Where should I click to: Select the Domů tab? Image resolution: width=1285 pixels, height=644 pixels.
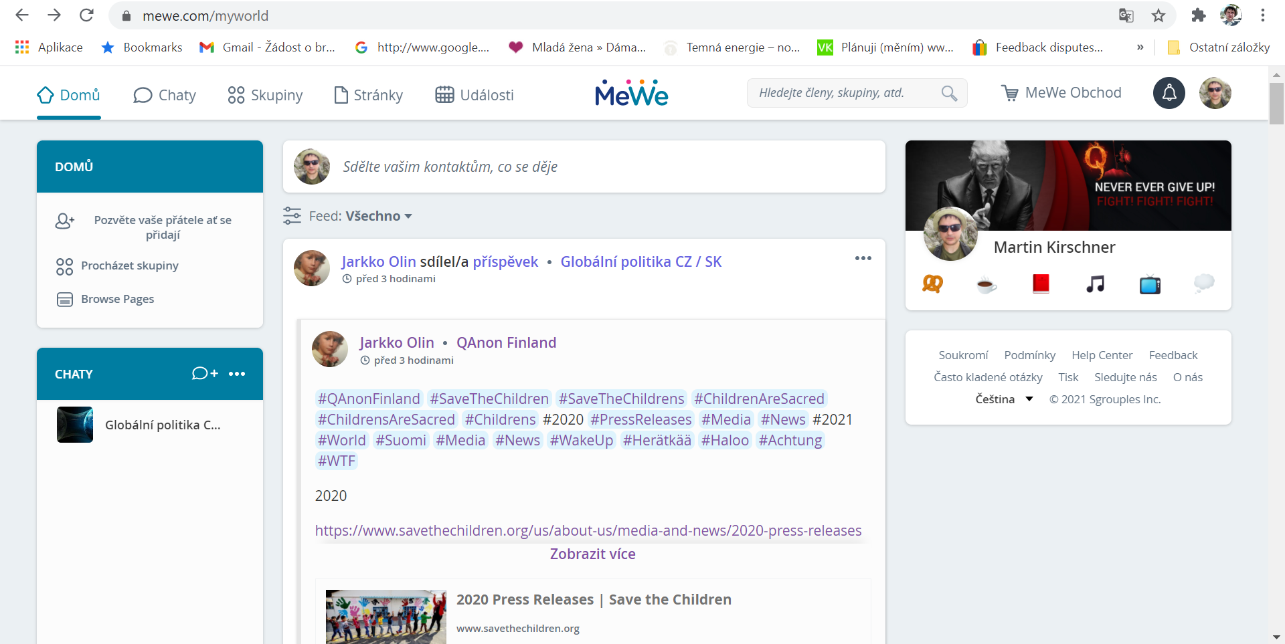click(68, 95)
